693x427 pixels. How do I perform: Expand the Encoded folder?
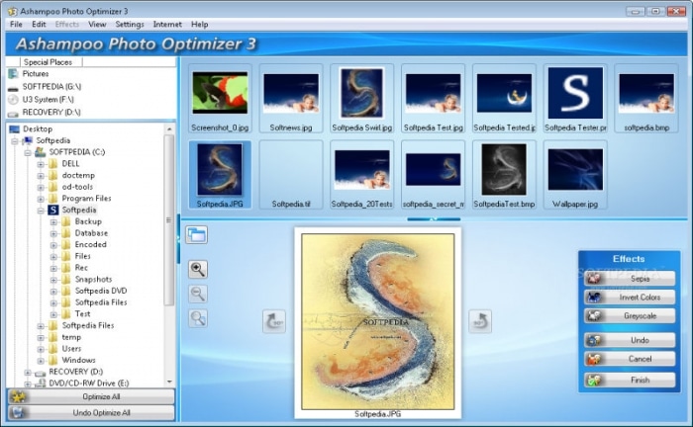coord(53,245)
